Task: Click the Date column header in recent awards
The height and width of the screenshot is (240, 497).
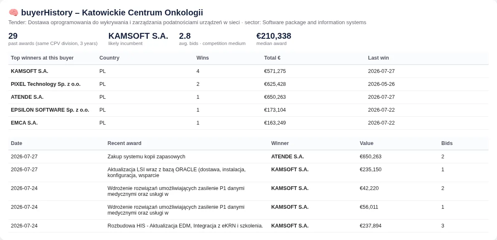Action: (x=16, y=143)
